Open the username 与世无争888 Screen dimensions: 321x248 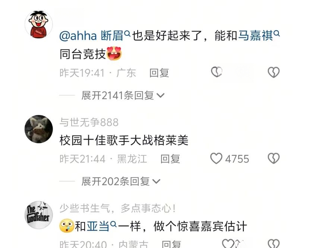[89, 122]
